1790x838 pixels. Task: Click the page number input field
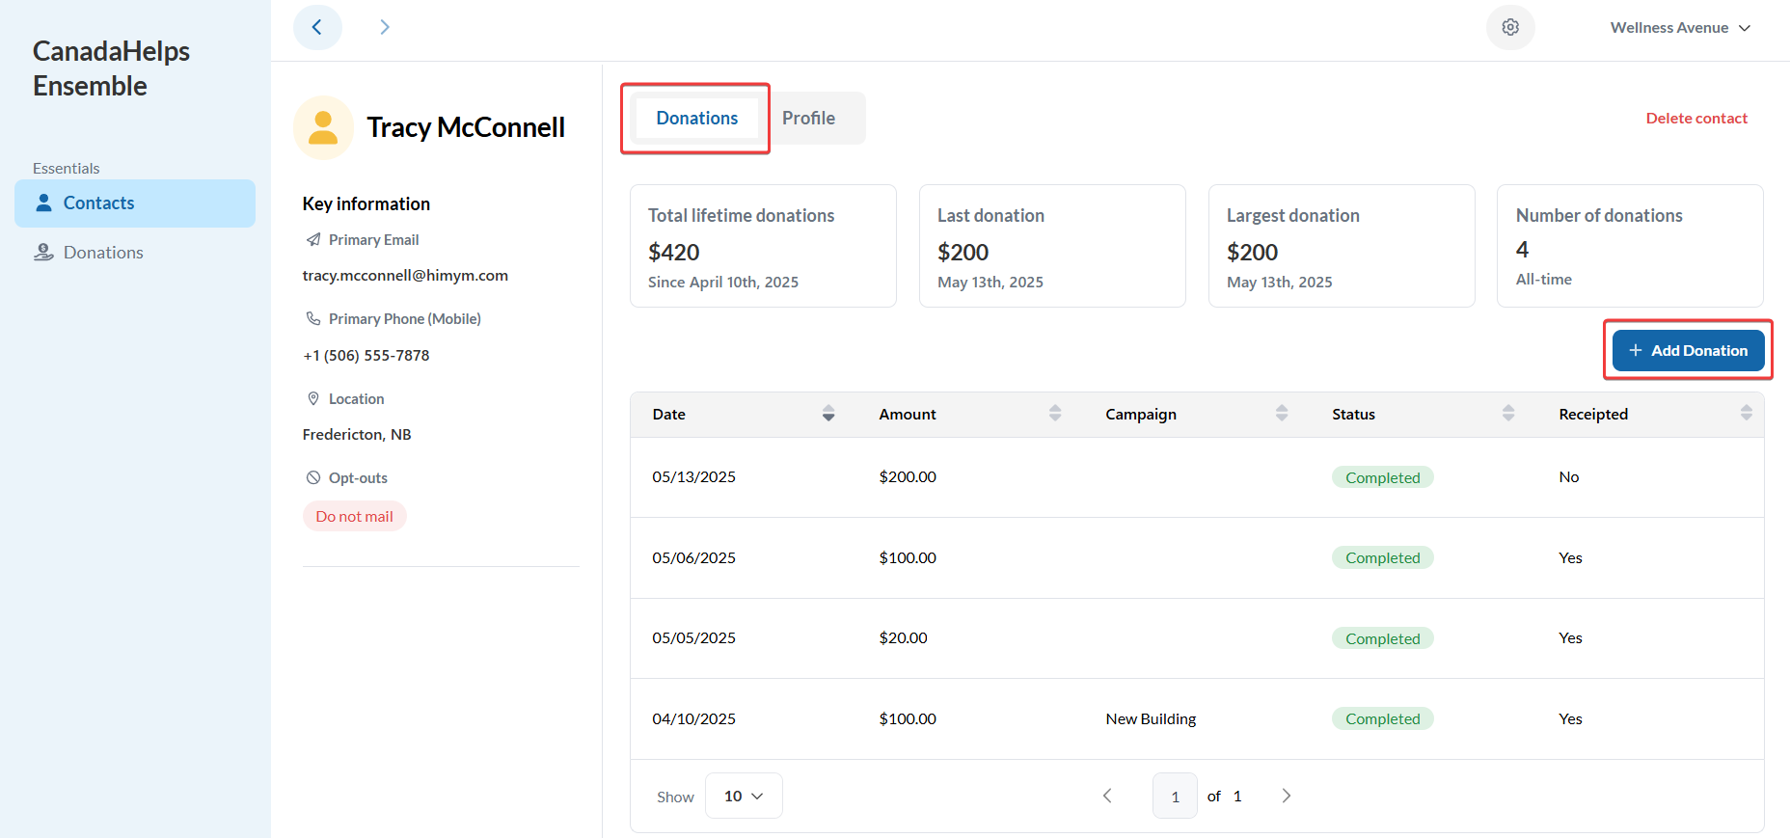pyautogui.click(x=1175, y=796)
